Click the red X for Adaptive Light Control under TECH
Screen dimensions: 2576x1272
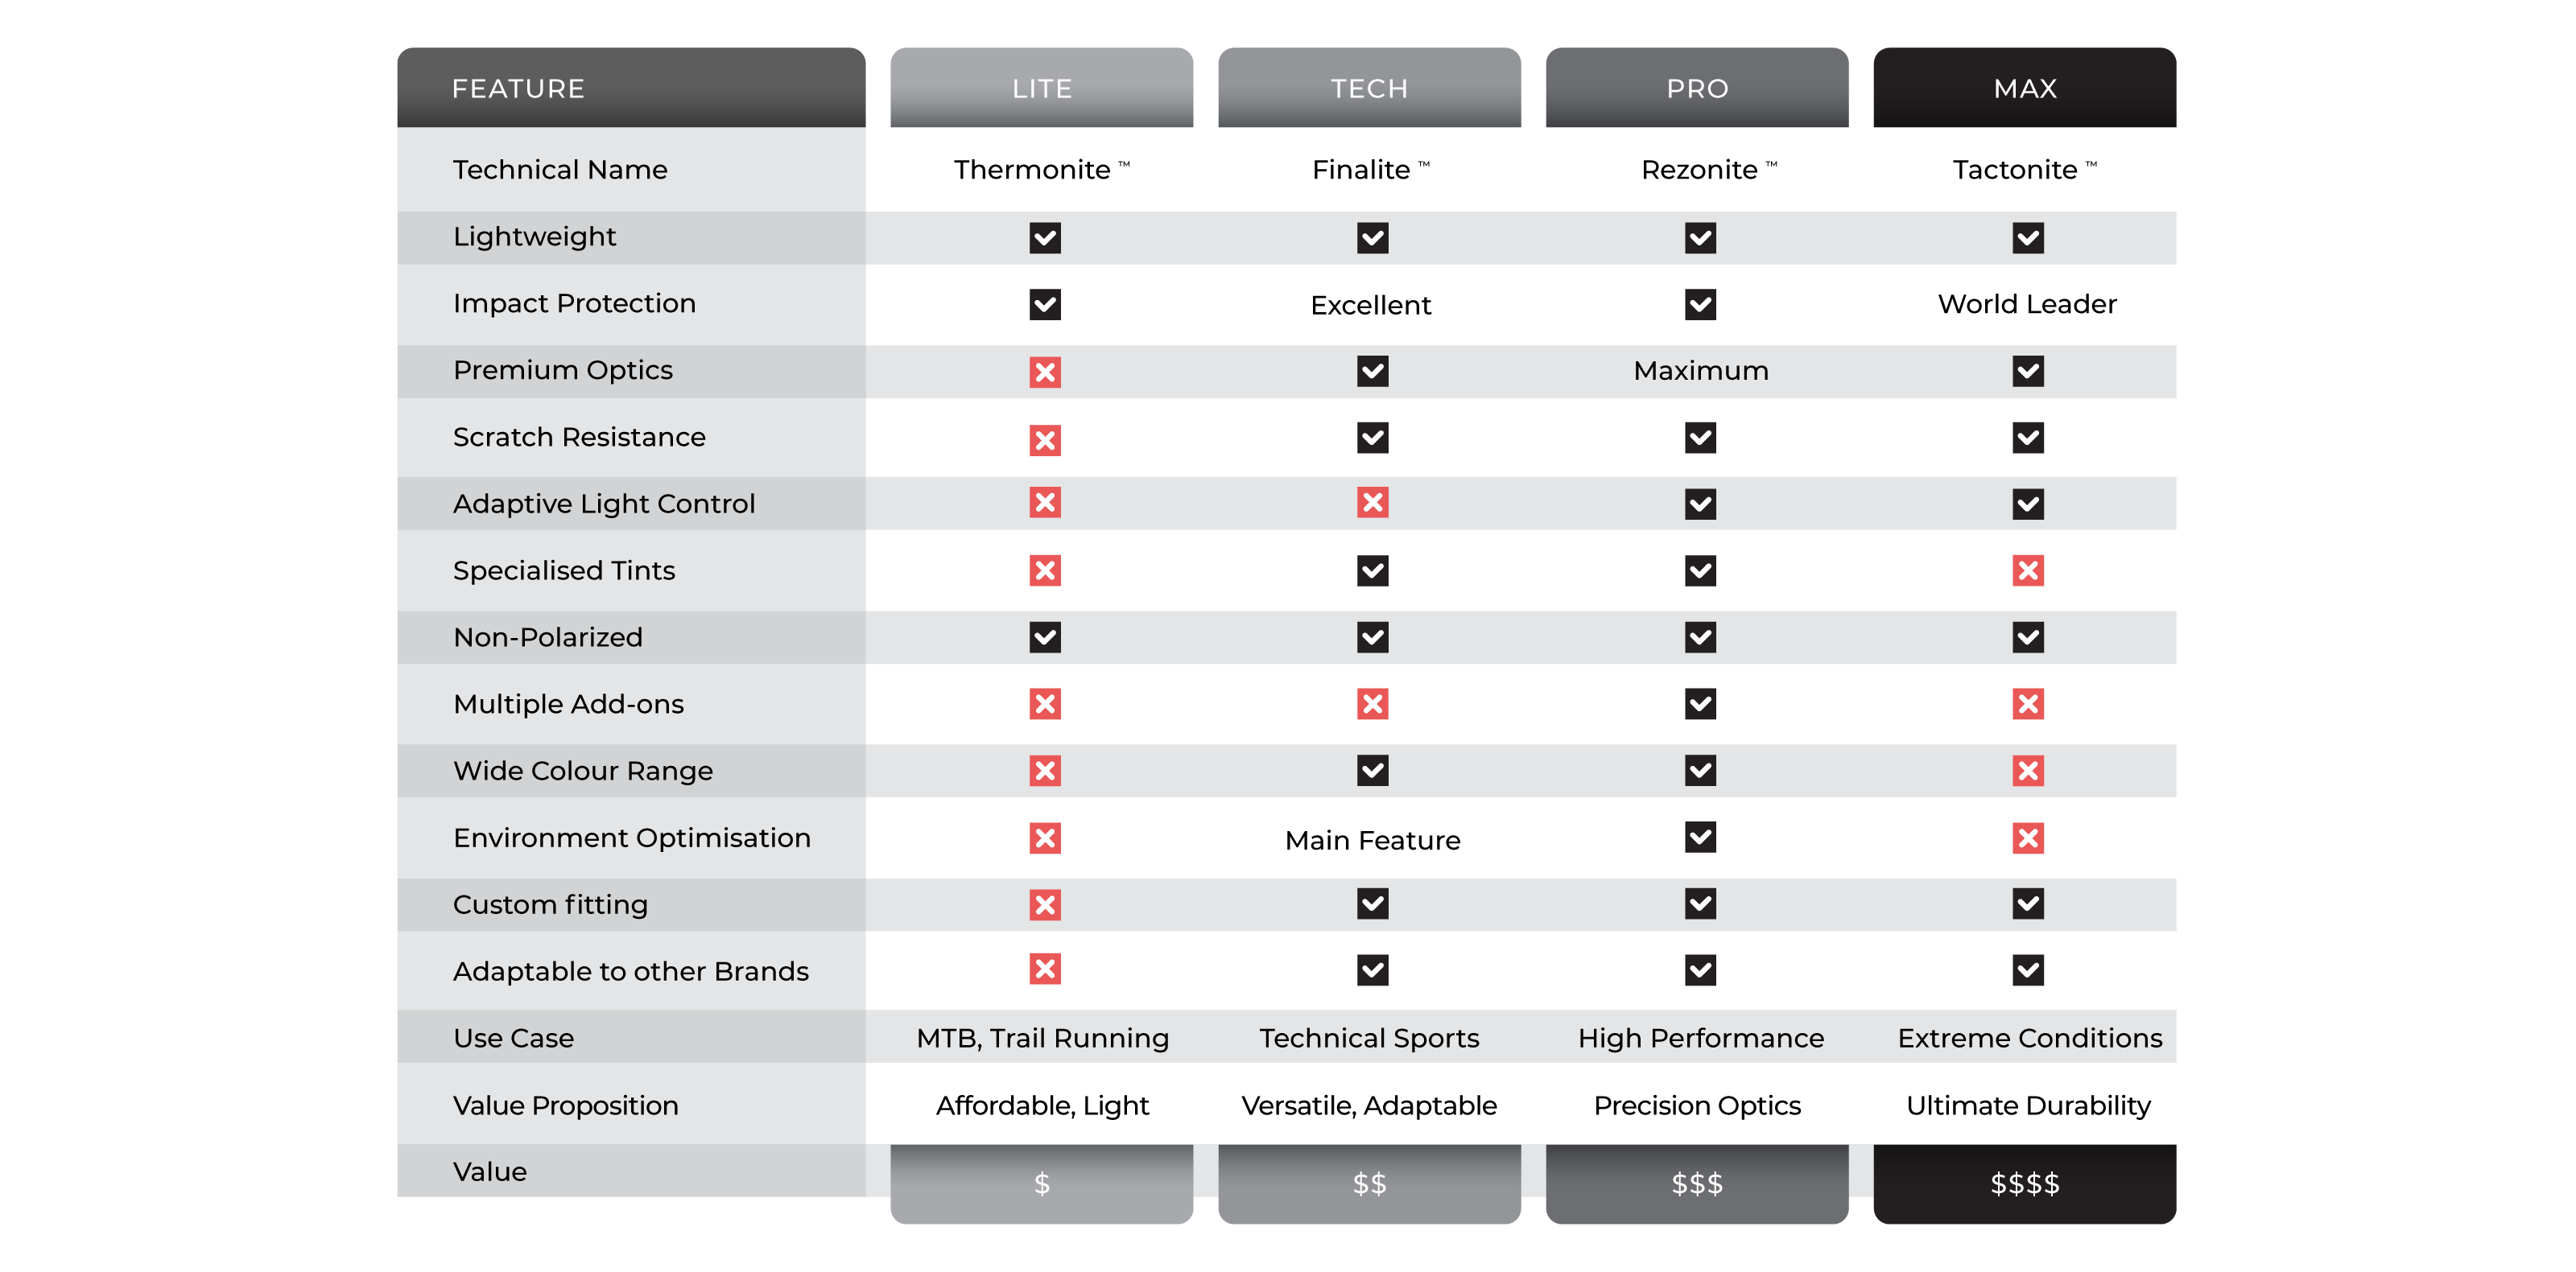click(x=1372, y=503)
